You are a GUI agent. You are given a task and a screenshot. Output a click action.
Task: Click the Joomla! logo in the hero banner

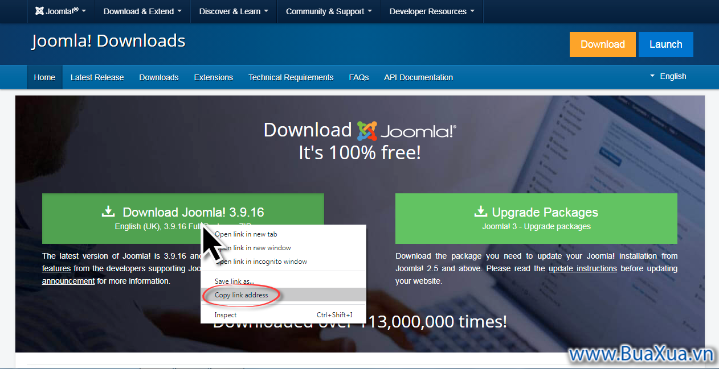click(406, 131)
